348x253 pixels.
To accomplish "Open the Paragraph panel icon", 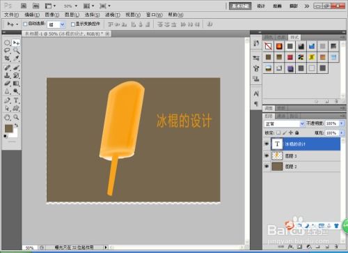I will [x=256, y=104].
